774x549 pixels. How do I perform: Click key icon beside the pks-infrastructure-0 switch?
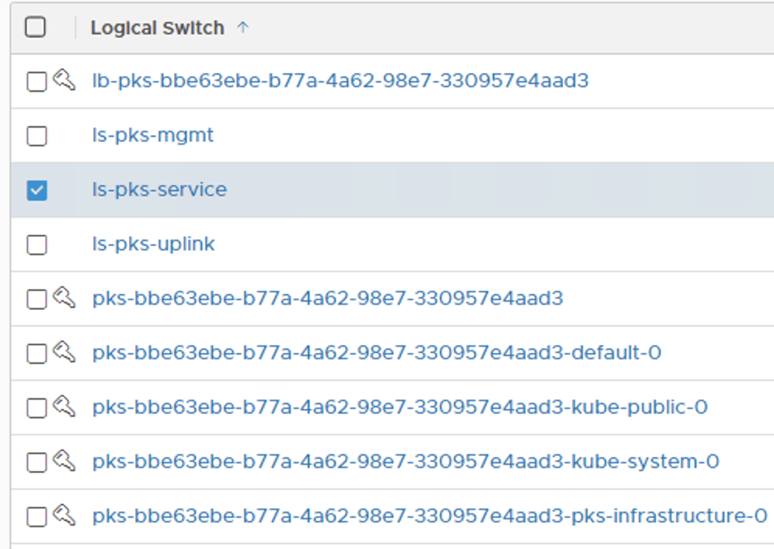tap(64, 515)
